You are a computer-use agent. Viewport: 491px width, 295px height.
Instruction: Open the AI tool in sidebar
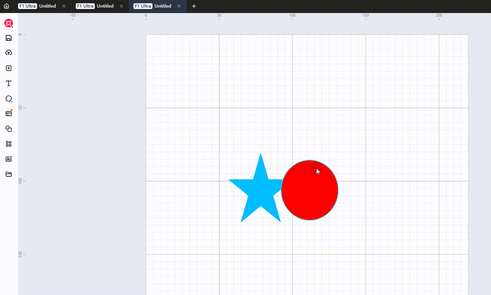click(9, 159)
